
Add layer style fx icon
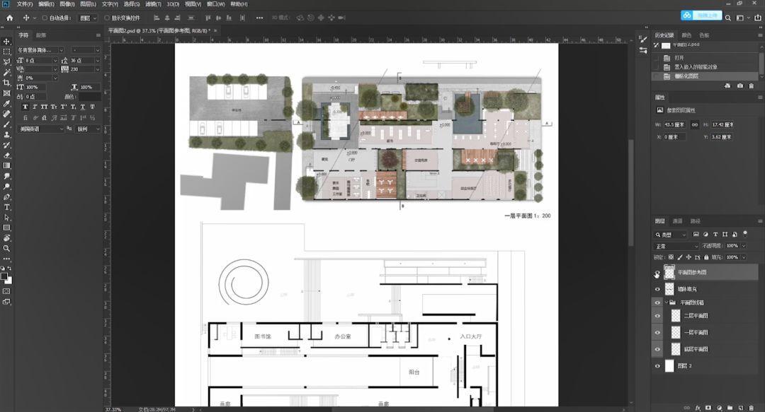[698, 408]
